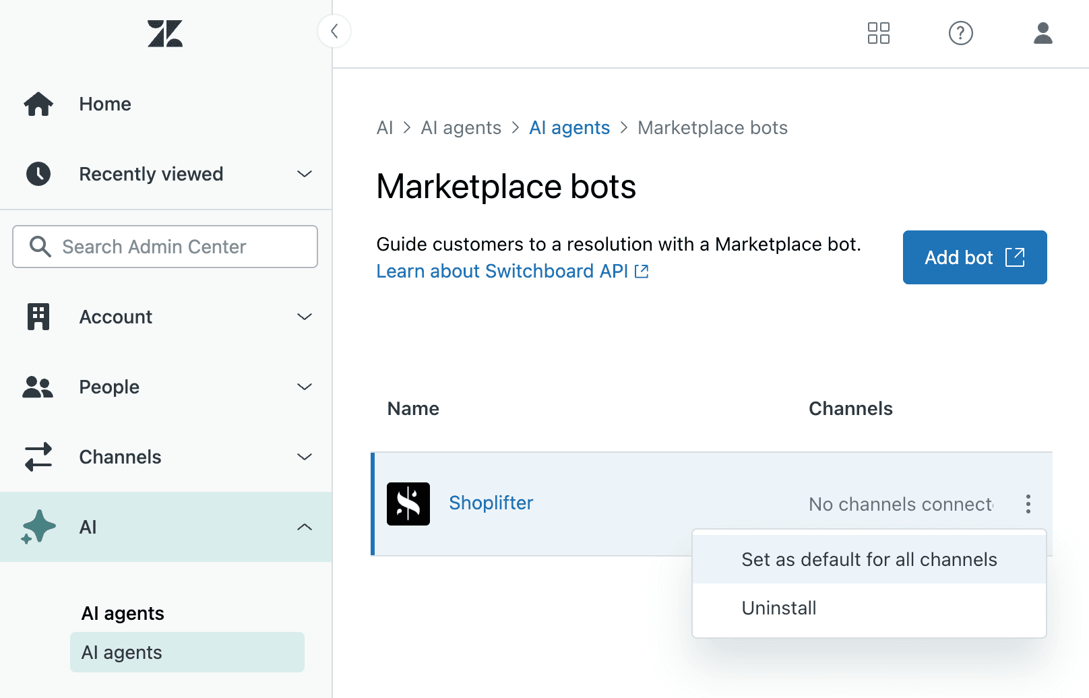Select Set as default for all channels
Screen dimensions: 1089x698
869,559
